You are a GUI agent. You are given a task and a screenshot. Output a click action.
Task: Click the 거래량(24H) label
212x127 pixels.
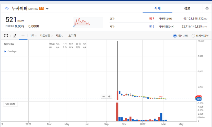165,19
